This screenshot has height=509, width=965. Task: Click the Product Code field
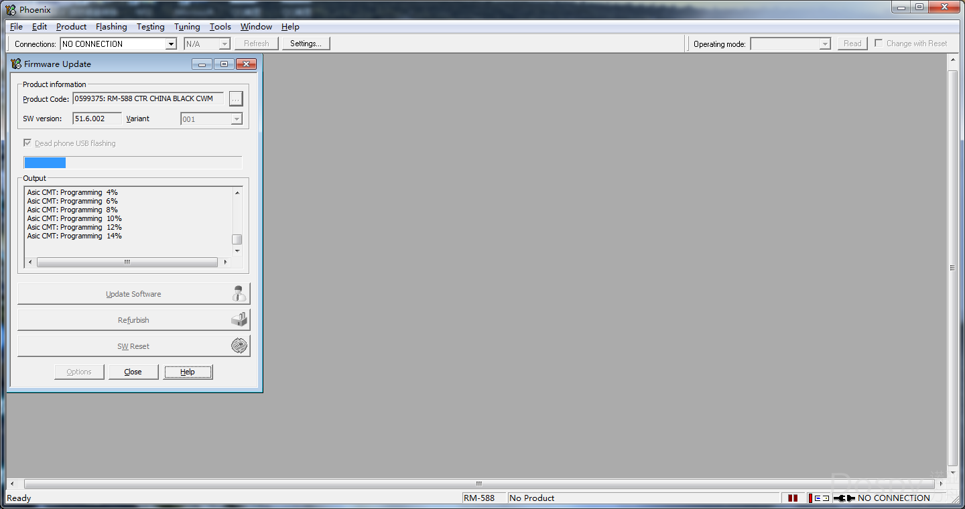pyautogui.click(x=148, y=98)
